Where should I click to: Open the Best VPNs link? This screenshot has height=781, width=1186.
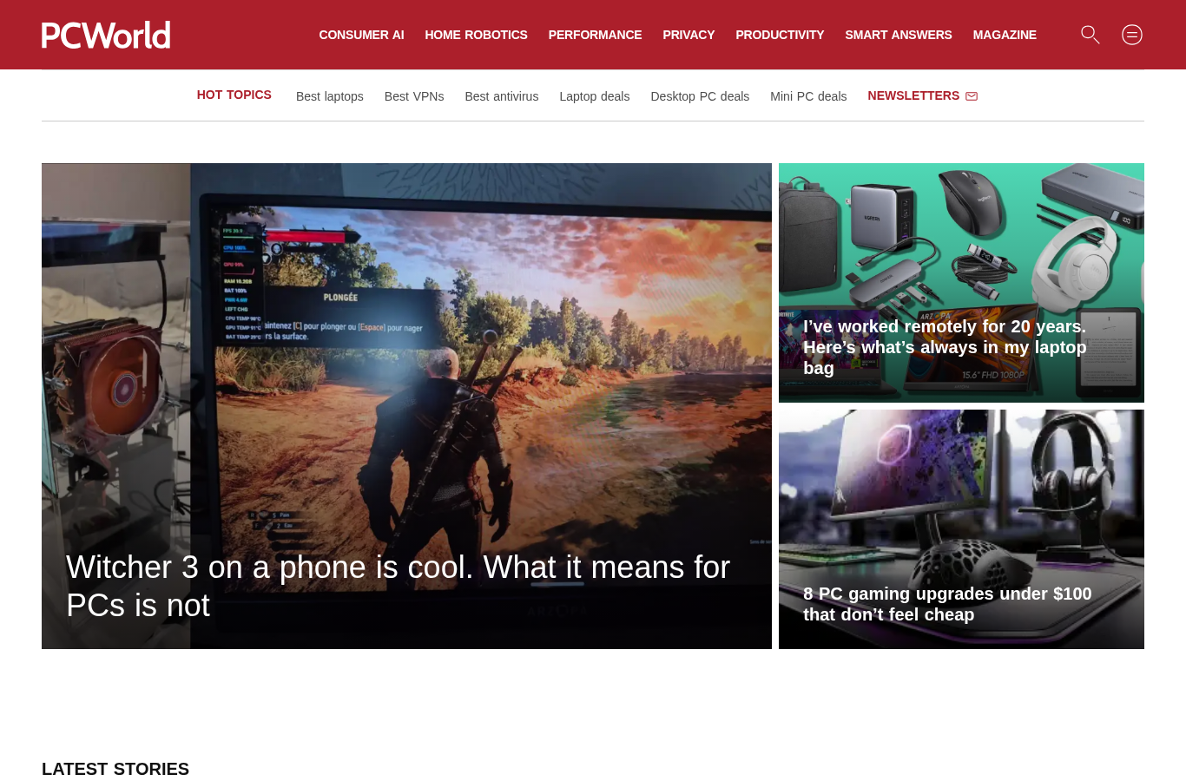coord(414,96)
